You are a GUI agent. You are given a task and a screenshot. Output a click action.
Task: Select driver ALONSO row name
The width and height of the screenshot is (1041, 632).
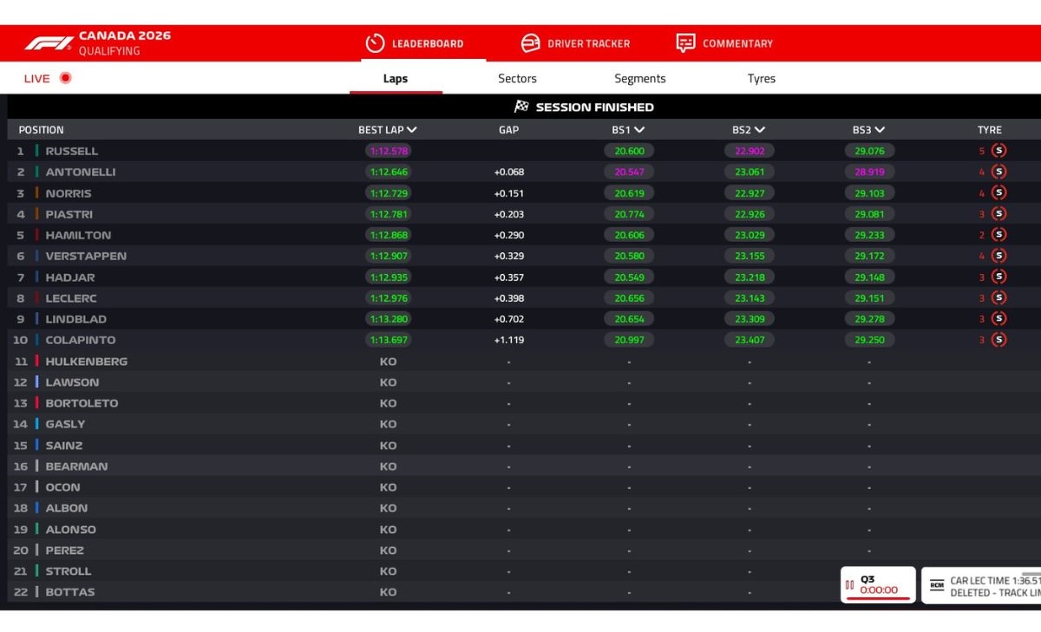click(x=70, y=529)
